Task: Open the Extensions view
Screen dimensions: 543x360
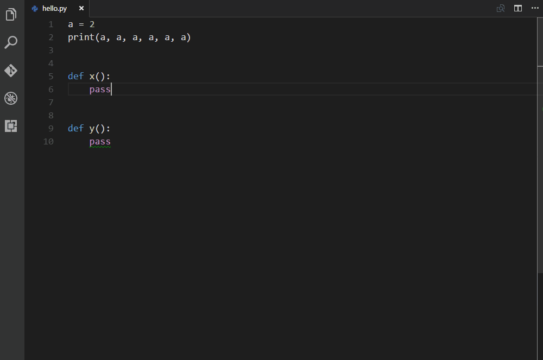Action: coord(11,126)
